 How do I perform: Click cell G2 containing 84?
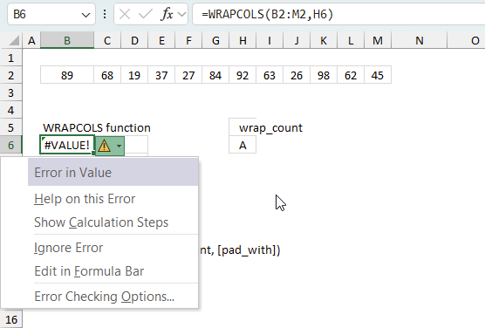215,75
